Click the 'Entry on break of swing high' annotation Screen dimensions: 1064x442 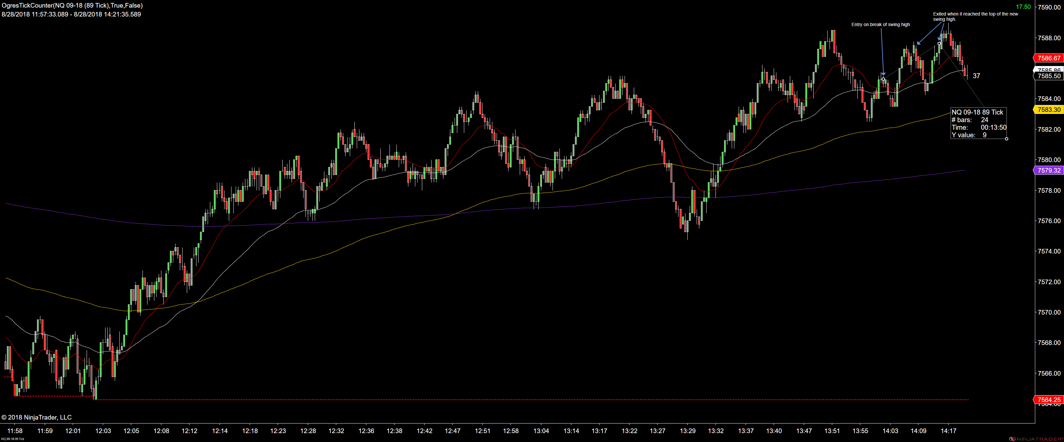coord(880,24)
